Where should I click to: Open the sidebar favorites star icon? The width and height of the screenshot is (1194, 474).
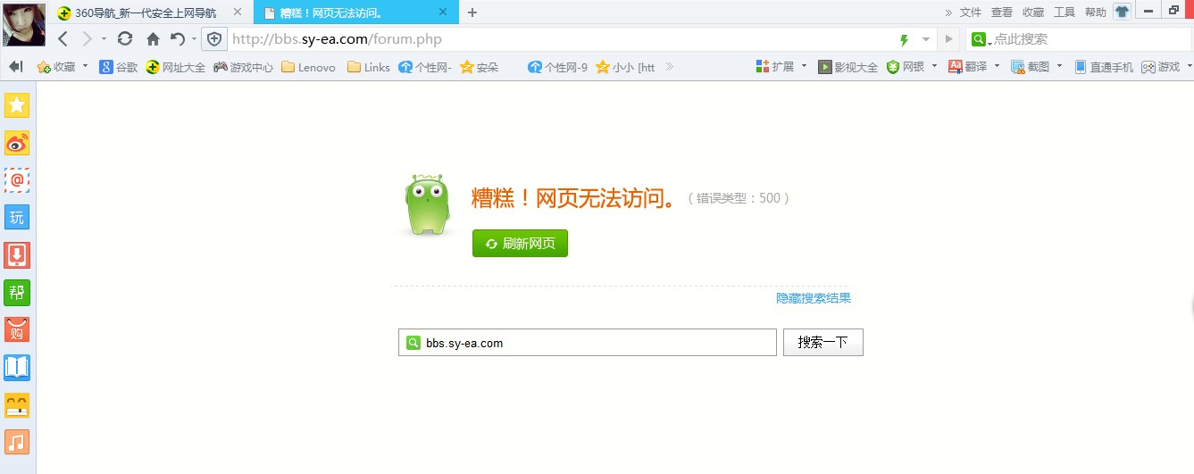click(x=17, y=105)
